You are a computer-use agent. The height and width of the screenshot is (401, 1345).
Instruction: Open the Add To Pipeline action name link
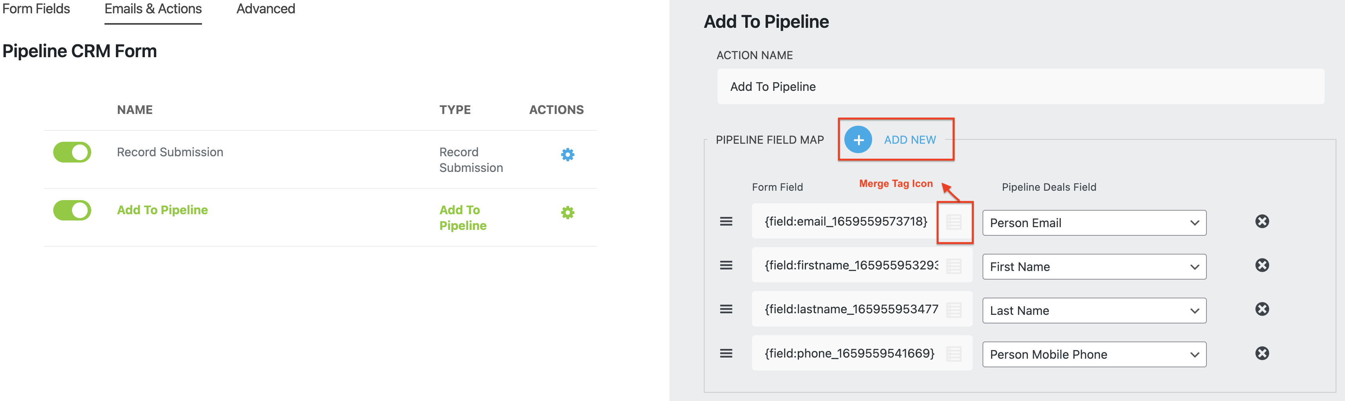(x=162, y=210)
